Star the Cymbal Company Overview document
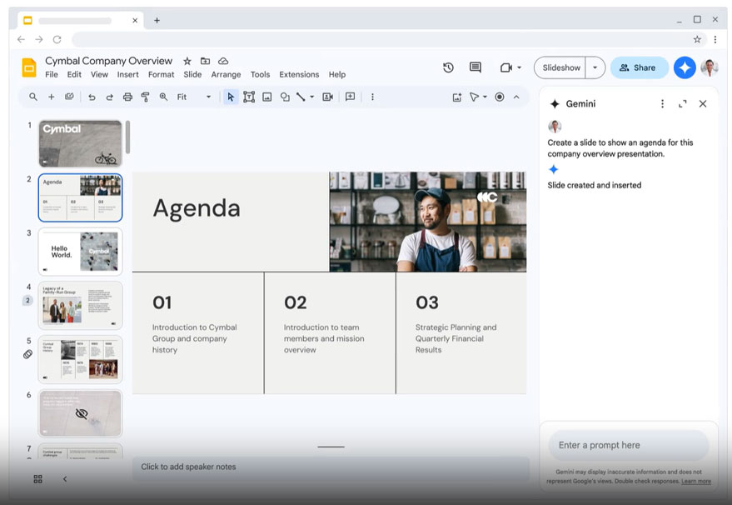This screenshot has width=732, height=505. point(187,61)
